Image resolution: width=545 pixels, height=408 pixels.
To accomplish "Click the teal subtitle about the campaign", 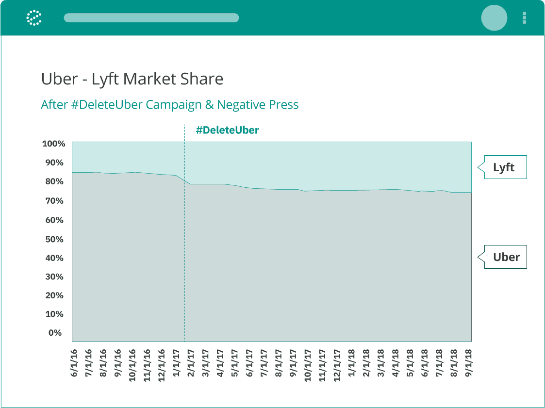I will [170, 104].
